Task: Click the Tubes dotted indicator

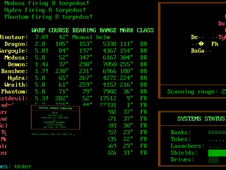Action: 217,141
